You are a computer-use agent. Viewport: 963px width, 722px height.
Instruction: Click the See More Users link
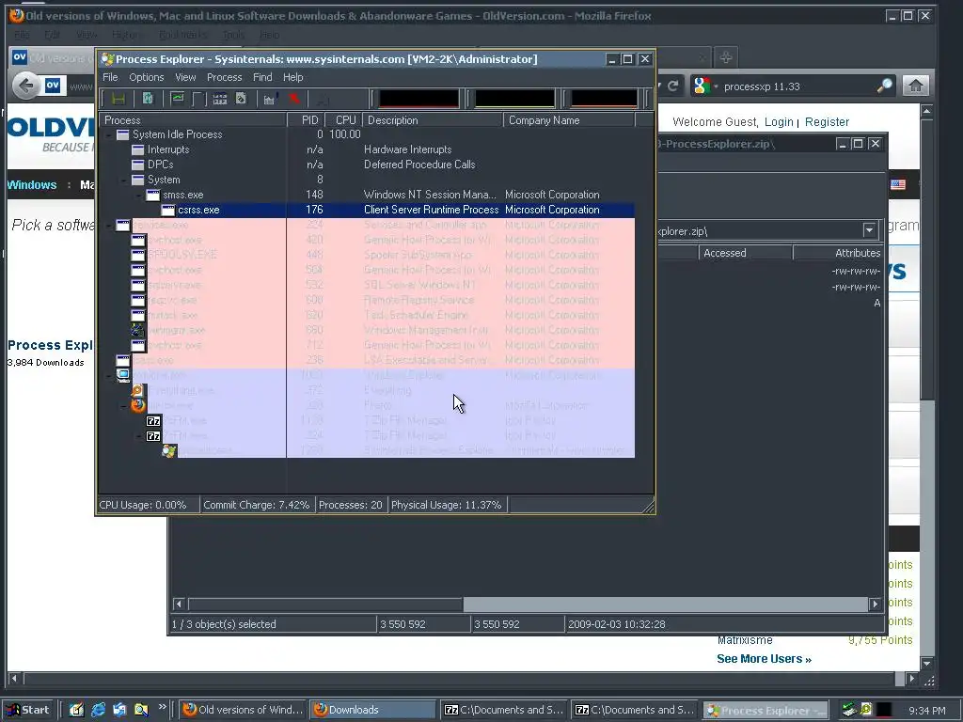pos(764,659)
